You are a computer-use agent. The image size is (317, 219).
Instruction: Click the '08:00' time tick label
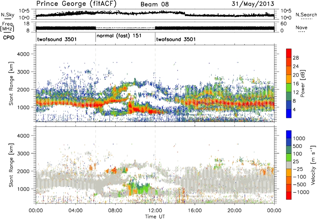[x=115, y=211]
